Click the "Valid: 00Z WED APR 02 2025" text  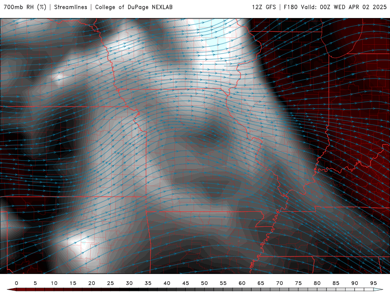pos(344,7)
